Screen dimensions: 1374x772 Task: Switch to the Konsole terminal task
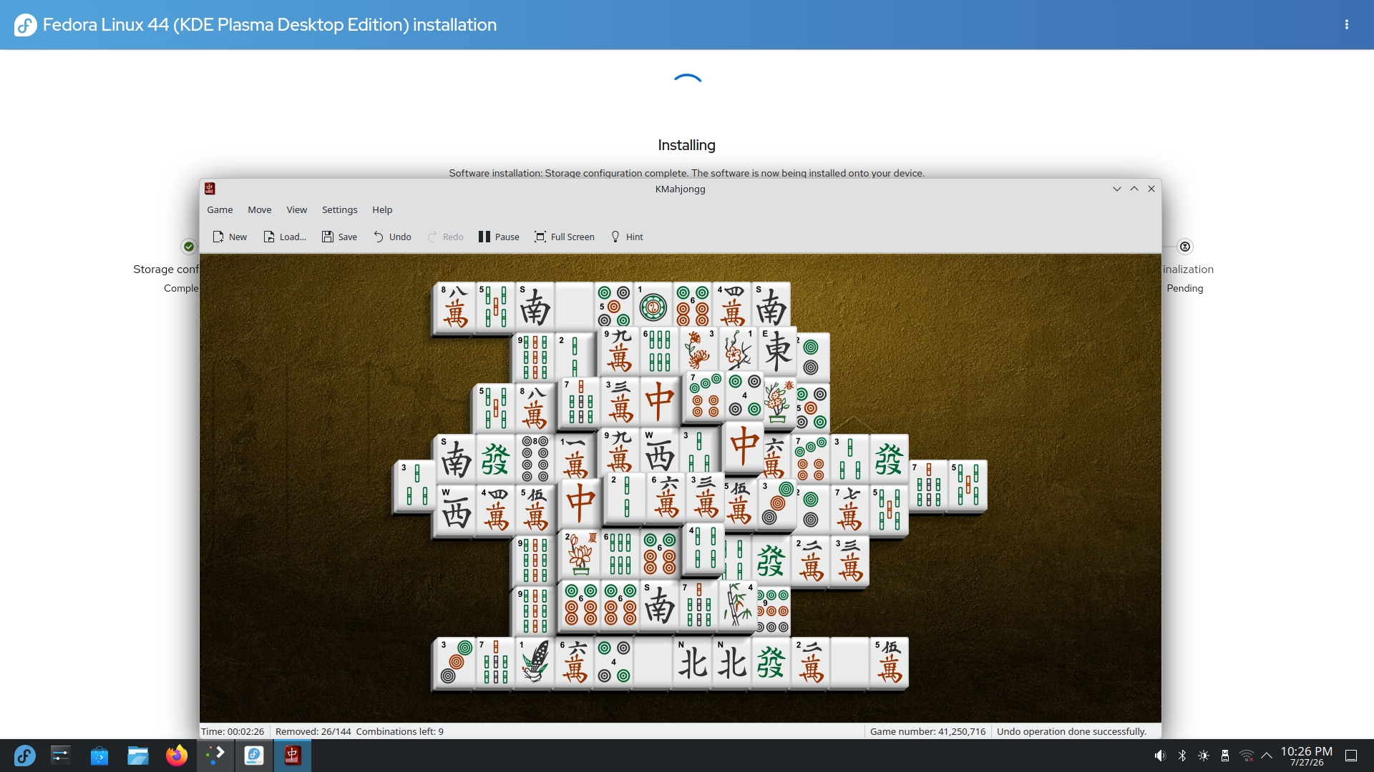tap(215, 756)
